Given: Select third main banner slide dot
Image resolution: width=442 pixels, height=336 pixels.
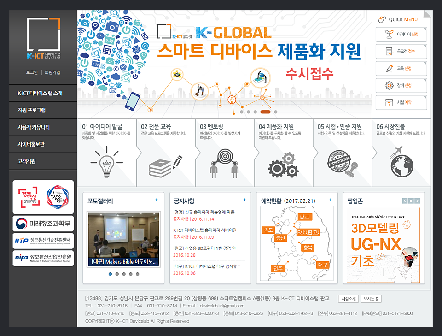Looking at the screenshot, I should (255, 112).
